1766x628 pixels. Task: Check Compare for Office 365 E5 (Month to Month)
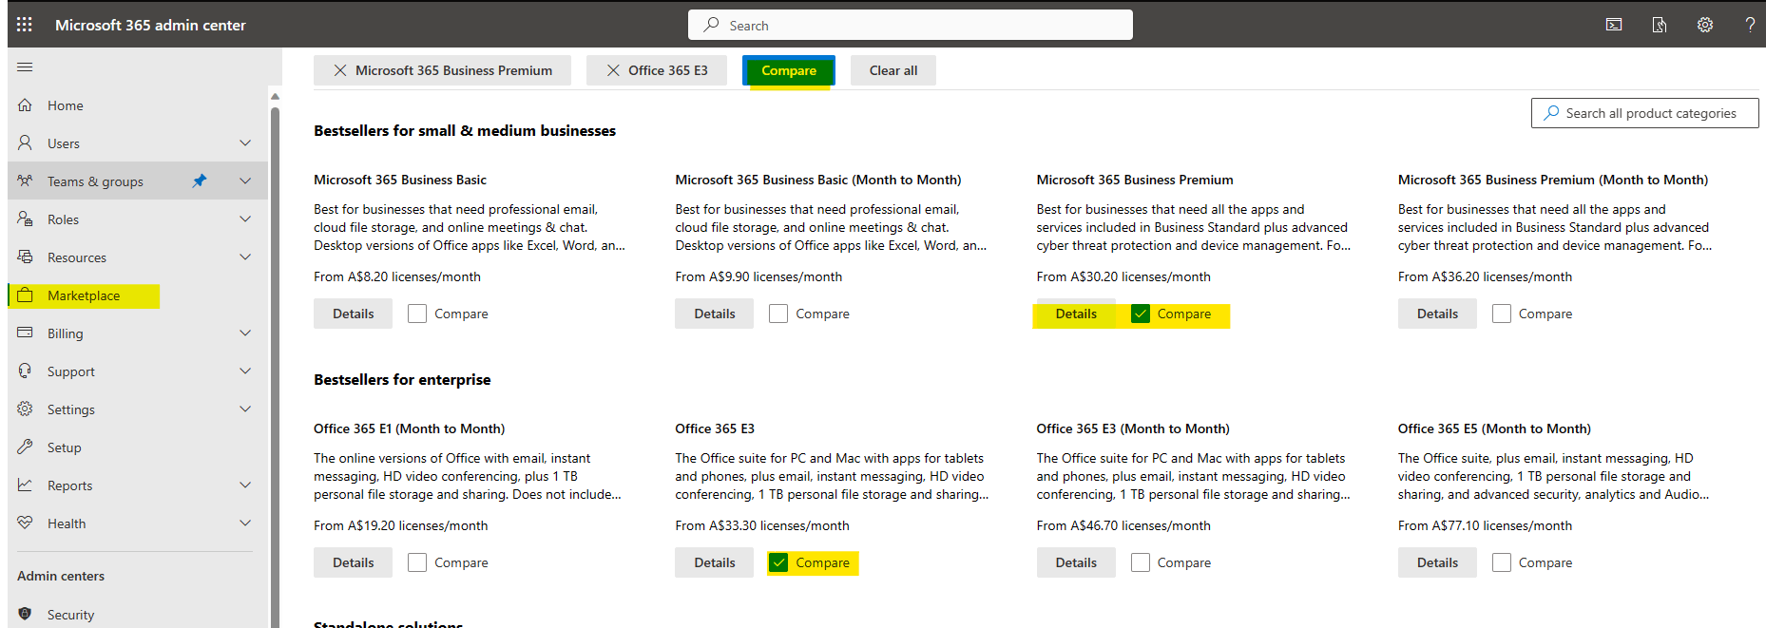1502,562
